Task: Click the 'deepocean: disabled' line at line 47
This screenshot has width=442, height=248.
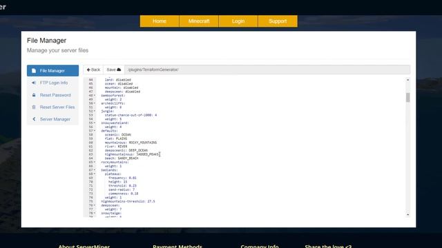Action: [x=122, y=92]
